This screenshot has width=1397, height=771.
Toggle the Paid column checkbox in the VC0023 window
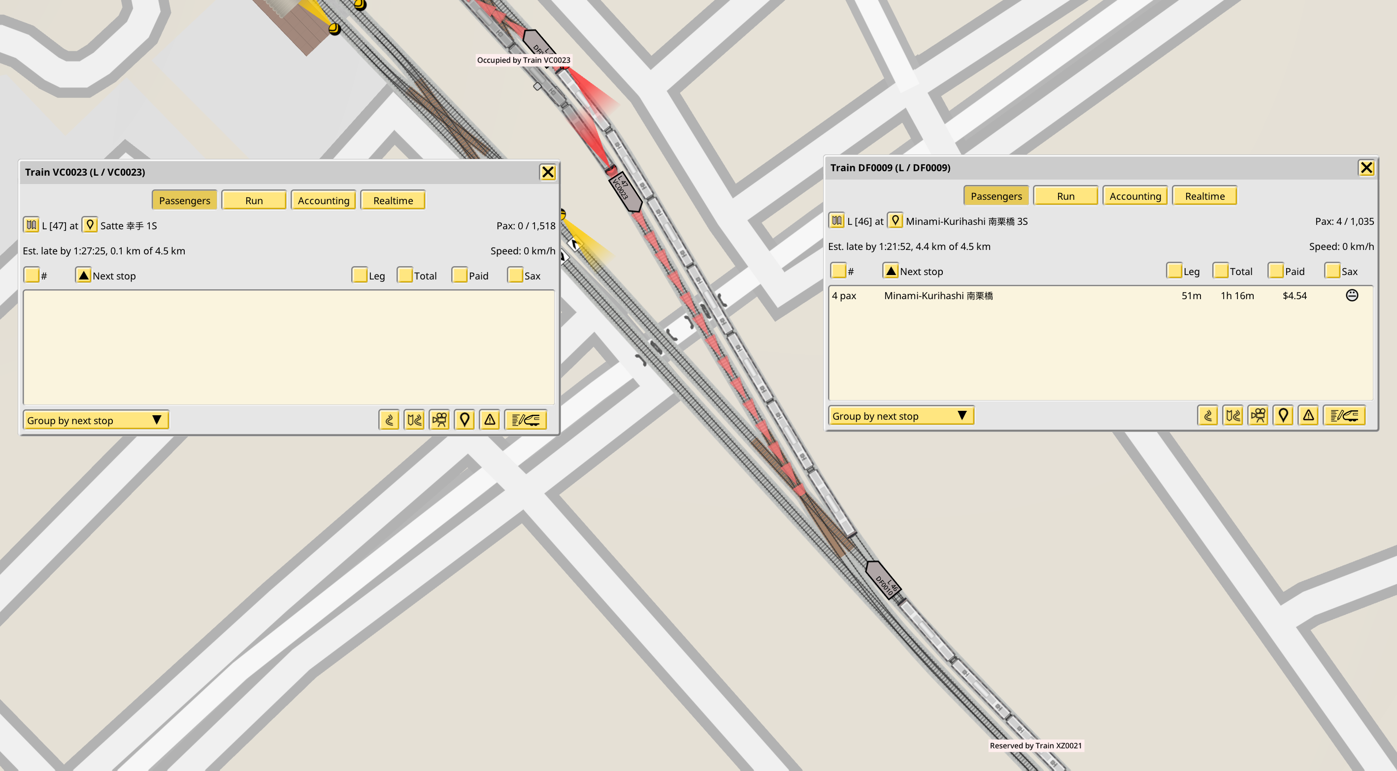[x=459, y=275]
